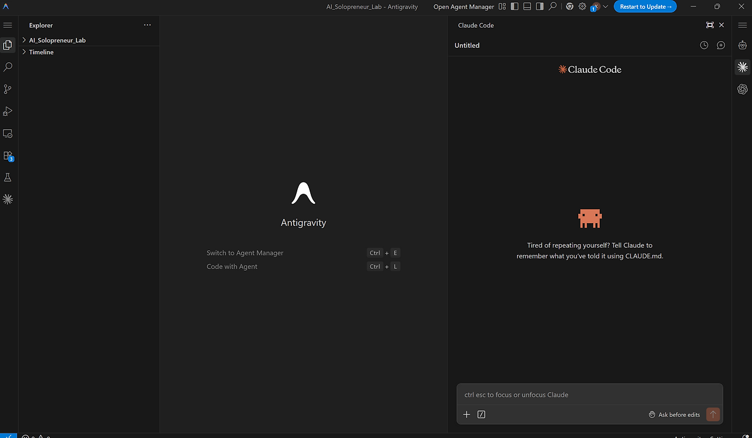
Task: Toggle the secondary side bar visibility
Action: (540, 6)
